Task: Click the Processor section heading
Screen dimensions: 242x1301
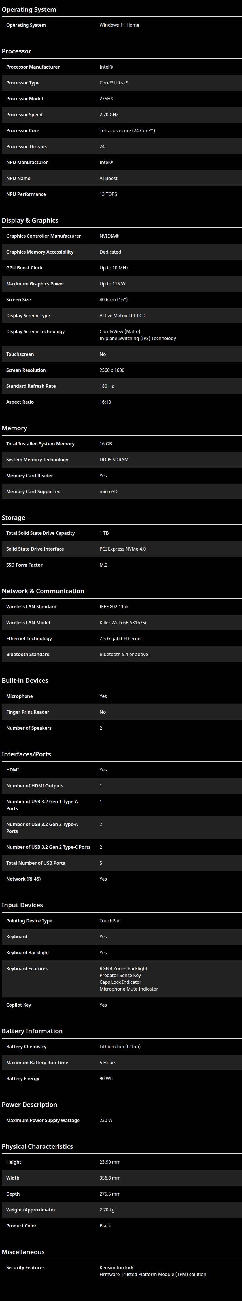Action: pyautogui.click(x=17, y=51)
